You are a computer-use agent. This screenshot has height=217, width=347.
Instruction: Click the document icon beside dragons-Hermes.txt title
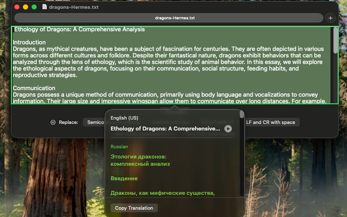pyautogui.click(x=45, y=7)
